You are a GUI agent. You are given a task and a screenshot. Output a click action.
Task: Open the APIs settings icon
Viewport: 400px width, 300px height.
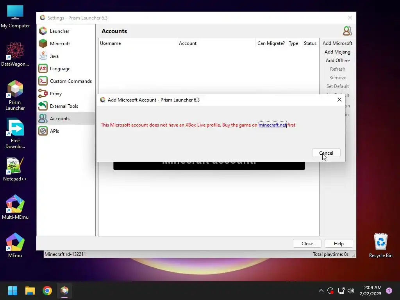click(43, 131)
